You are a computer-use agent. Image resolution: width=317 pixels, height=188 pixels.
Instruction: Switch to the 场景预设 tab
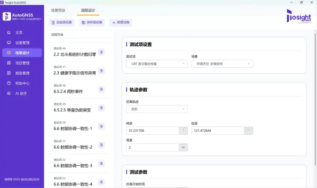pyautogui.click(x=58, y=10)
